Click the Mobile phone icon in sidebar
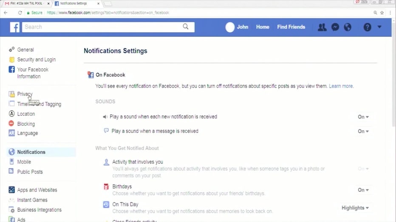396x222 pixels. [11, 161]
